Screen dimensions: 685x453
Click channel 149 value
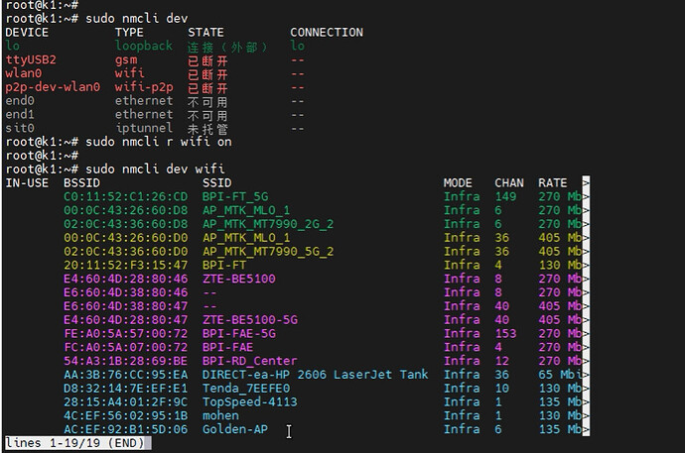505,196
